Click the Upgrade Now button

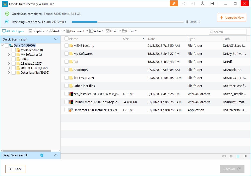[x=232, y=18]
